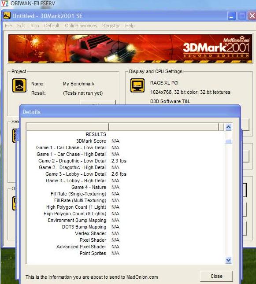Click the D3D Software T&L text
This screenshot has height=284, width=256.
pos(170,101)
